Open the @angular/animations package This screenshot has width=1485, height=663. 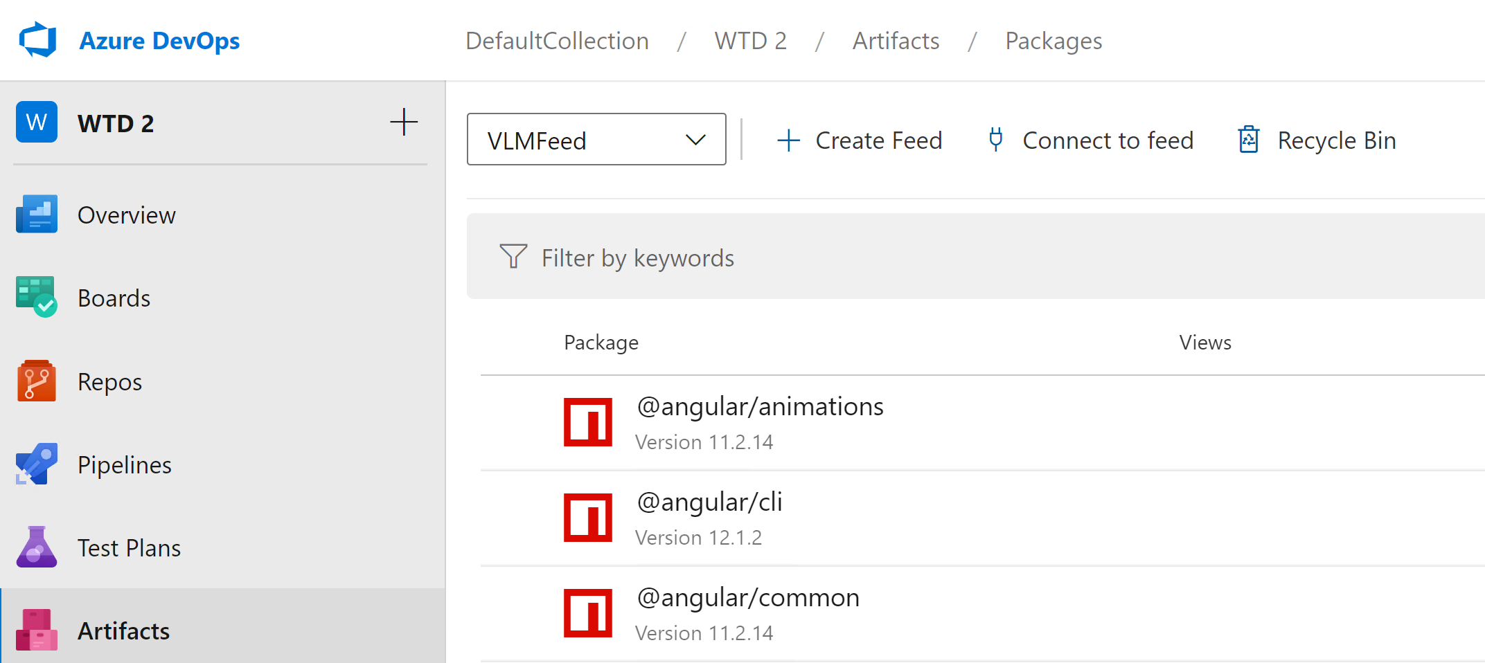click(760, 407)
